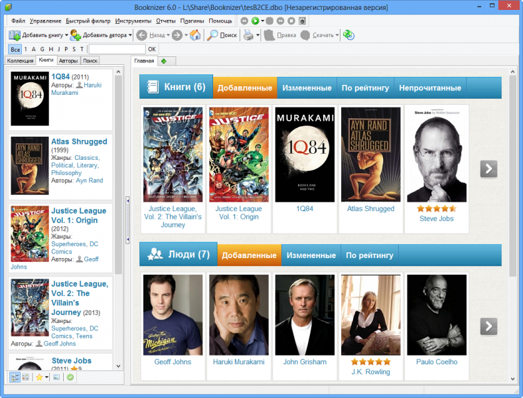Viewport: 523px width, 398px height.
Task: Switch to the Поиск side tab
Action: 90,60
